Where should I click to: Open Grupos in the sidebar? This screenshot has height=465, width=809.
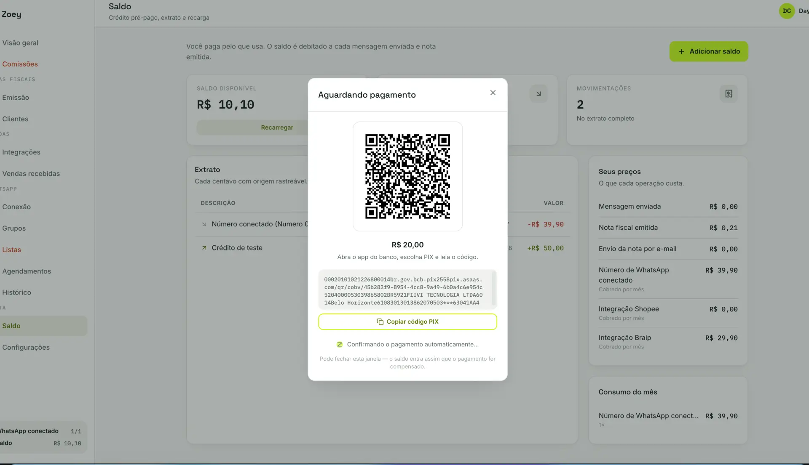click(14, 228)
